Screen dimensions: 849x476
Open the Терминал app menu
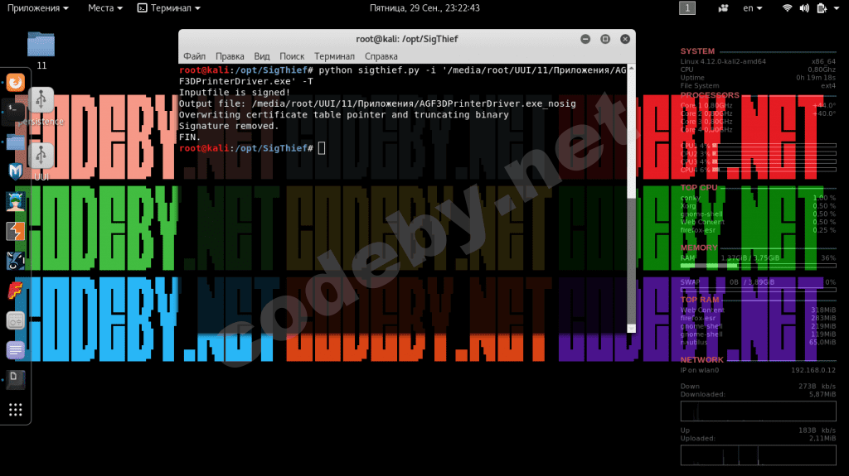(169, 8)
